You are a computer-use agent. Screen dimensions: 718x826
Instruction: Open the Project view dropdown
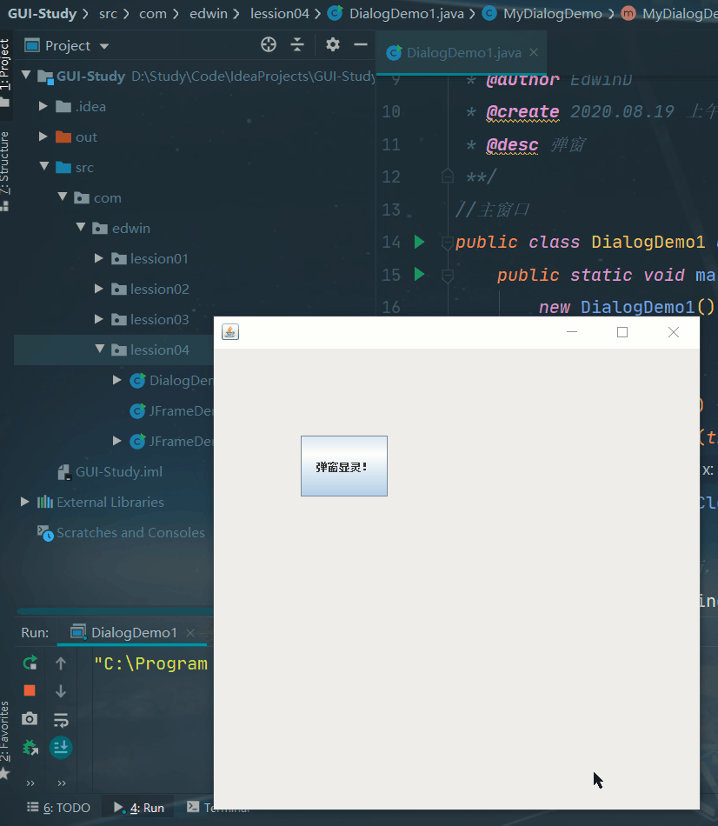(x=104, y=46)
